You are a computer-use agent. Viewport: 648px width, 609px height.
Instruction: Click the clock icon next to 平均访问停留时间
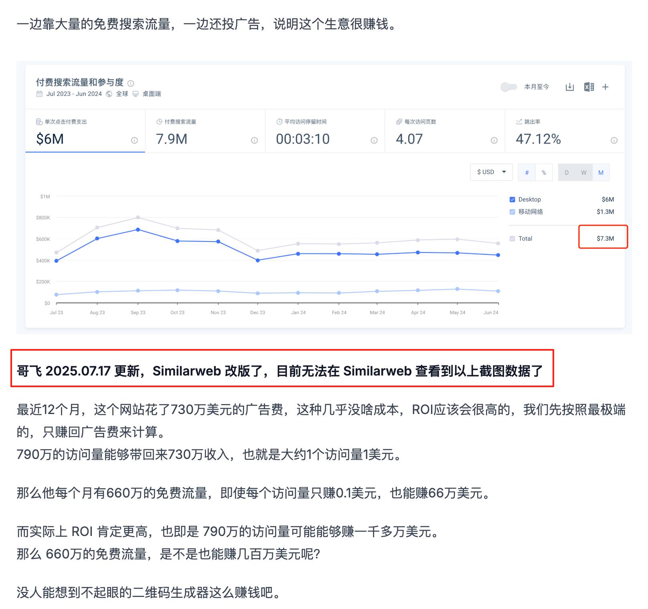click(279, 122)
